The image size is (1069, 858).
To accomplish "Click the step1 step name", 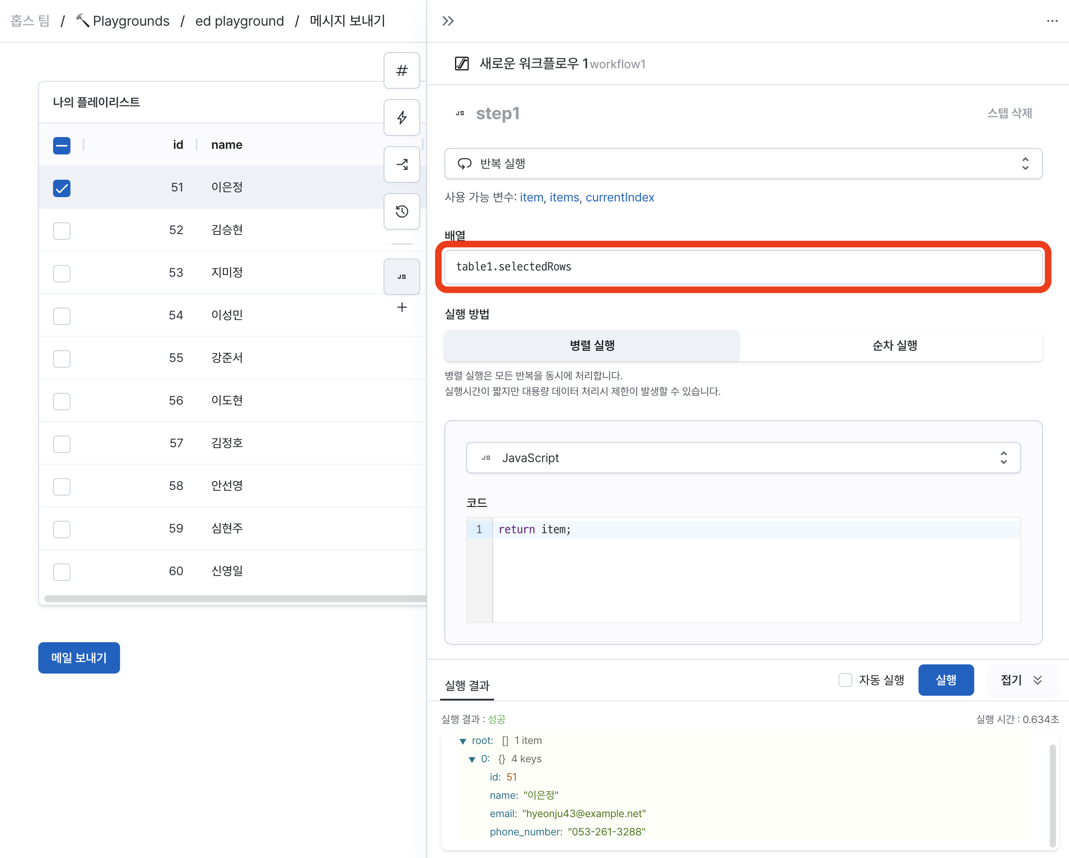I will [x=497, y=114].
